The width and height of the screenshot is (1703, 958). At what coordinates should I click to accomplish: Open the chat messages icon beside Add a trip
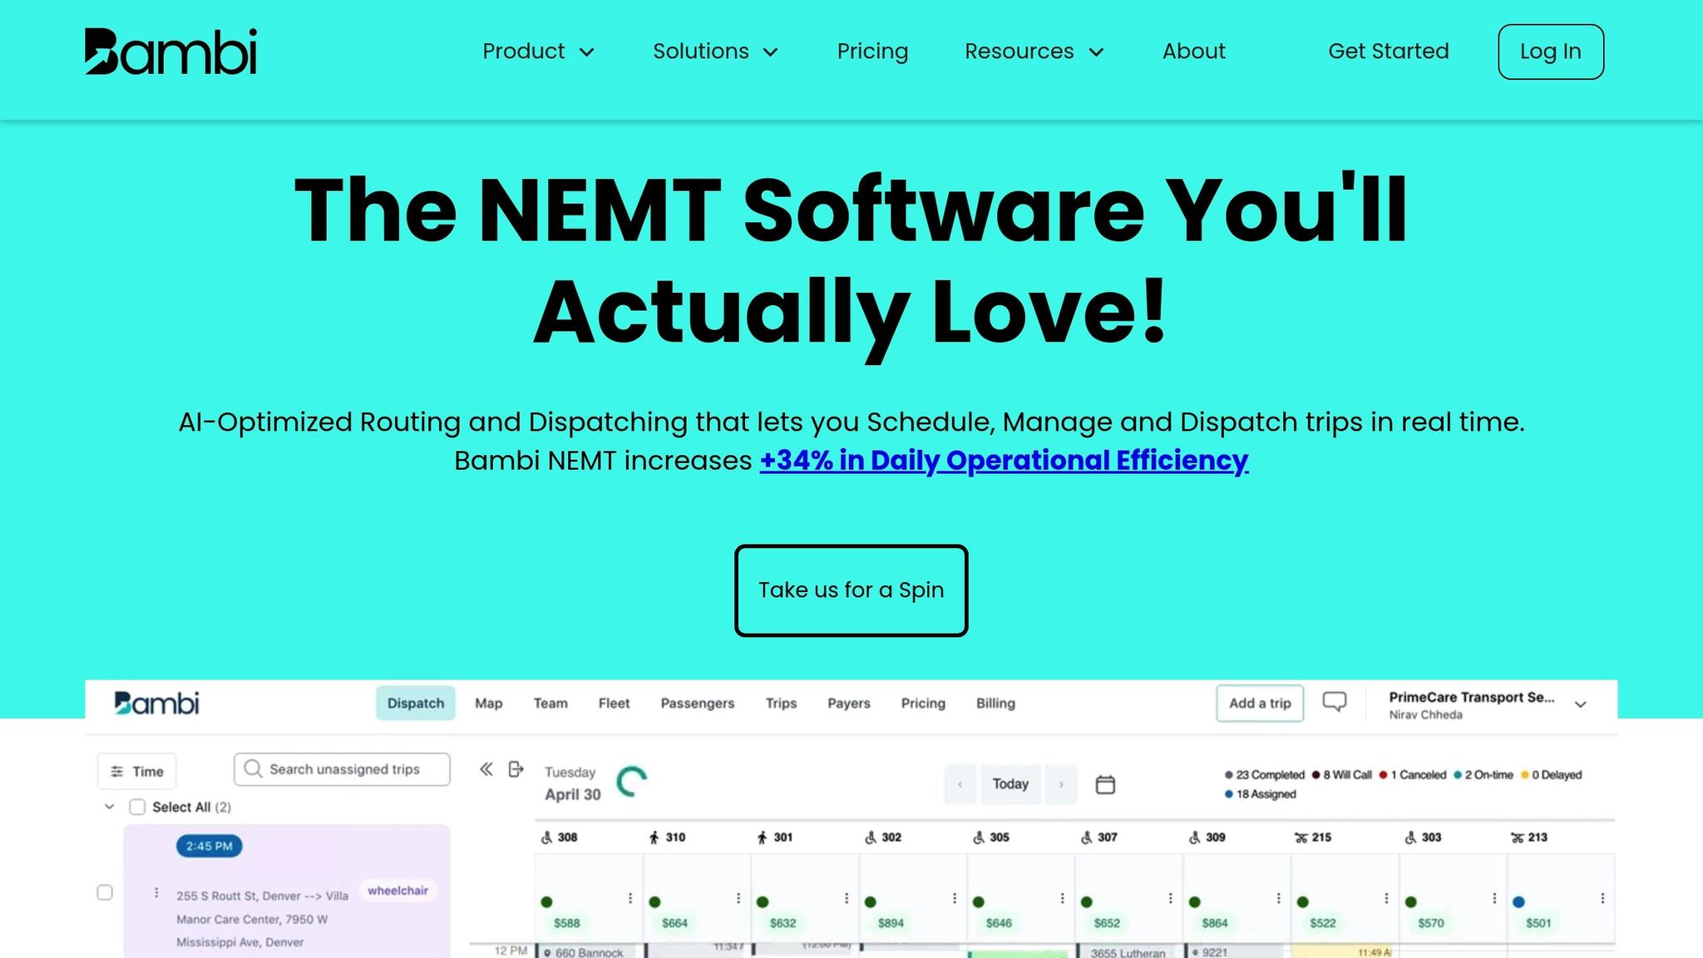pos(1335,703)
